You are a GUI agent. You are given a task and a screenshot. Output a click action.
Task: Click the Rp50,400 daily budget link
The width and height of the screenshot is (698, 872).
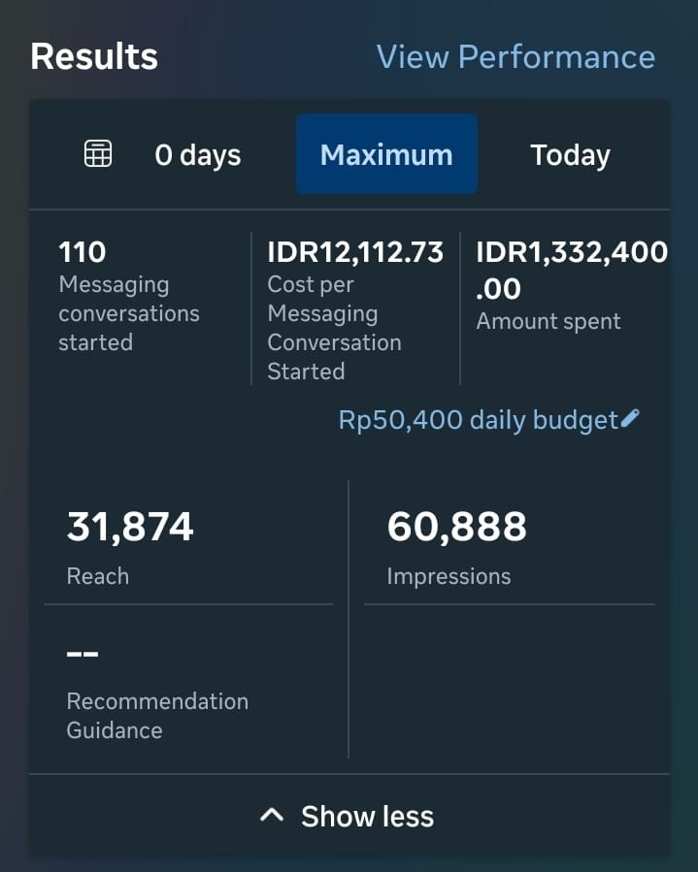478,420
